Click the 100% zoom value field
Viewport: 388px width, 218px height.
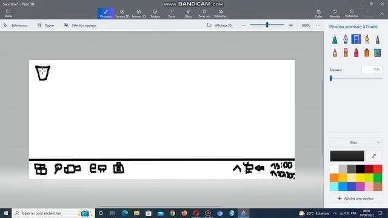point(306,25)
